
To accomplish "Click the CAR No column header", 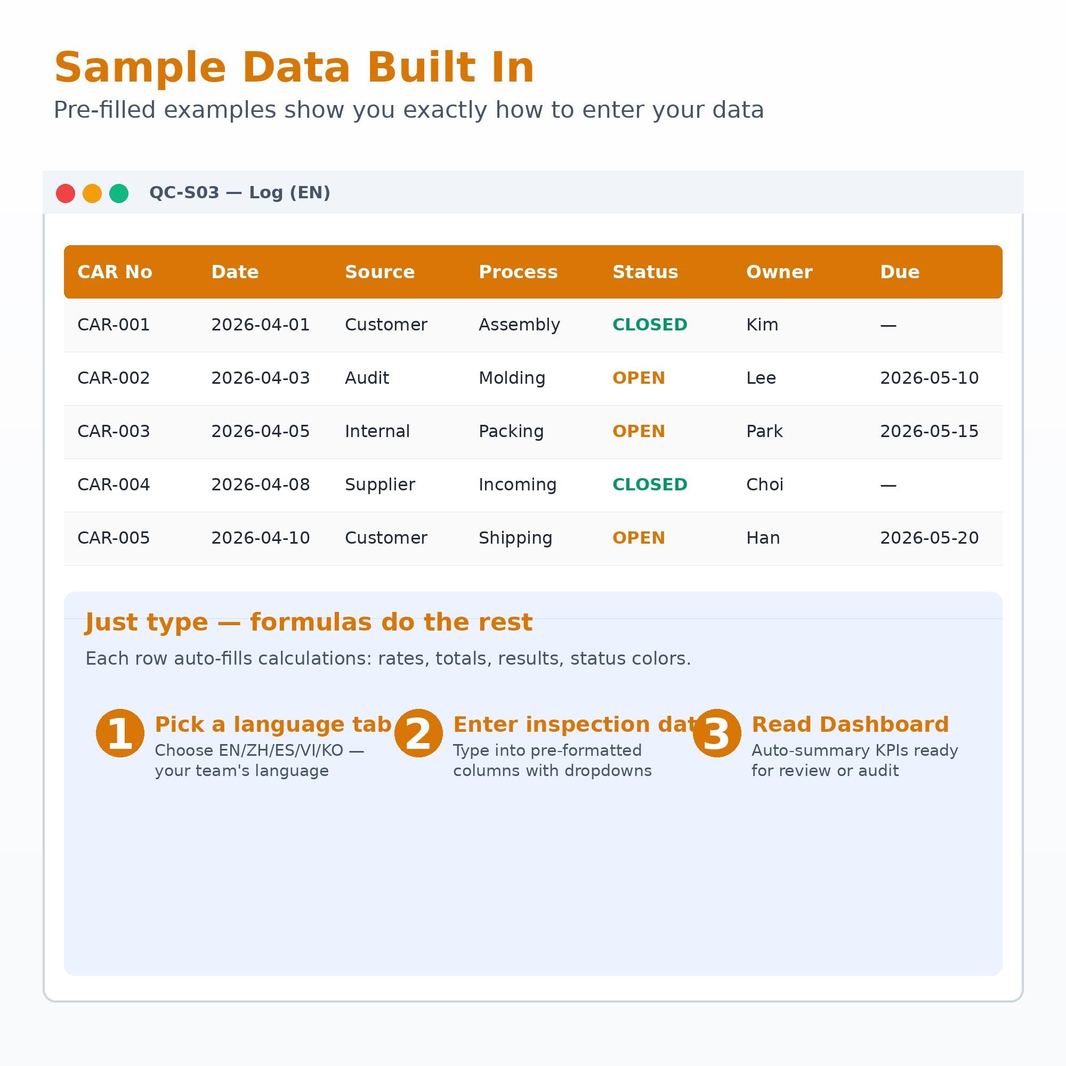I will [x=115, y=272].
